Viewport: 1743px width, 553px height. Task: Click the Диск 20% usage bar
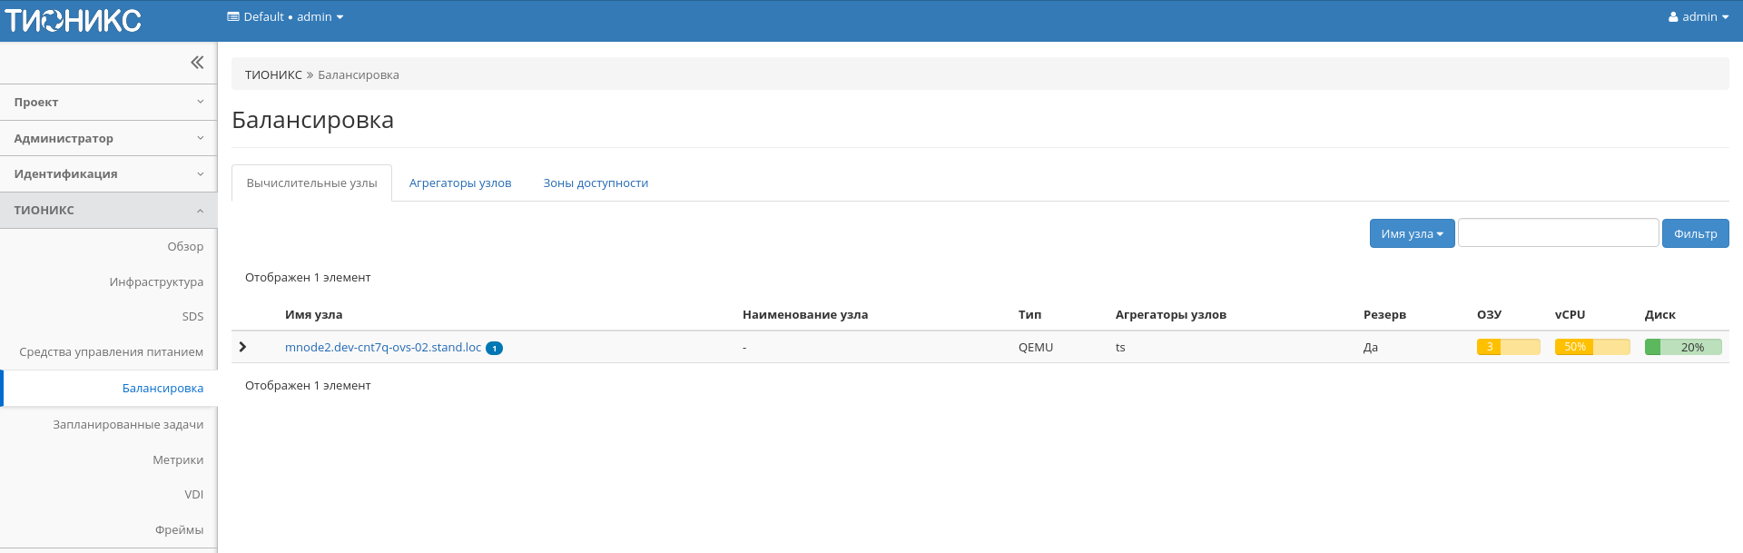point(1683,347)
